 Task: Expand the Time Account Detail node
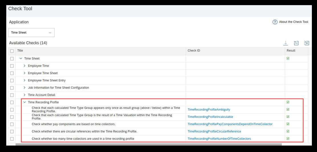[x=25, y=95]
